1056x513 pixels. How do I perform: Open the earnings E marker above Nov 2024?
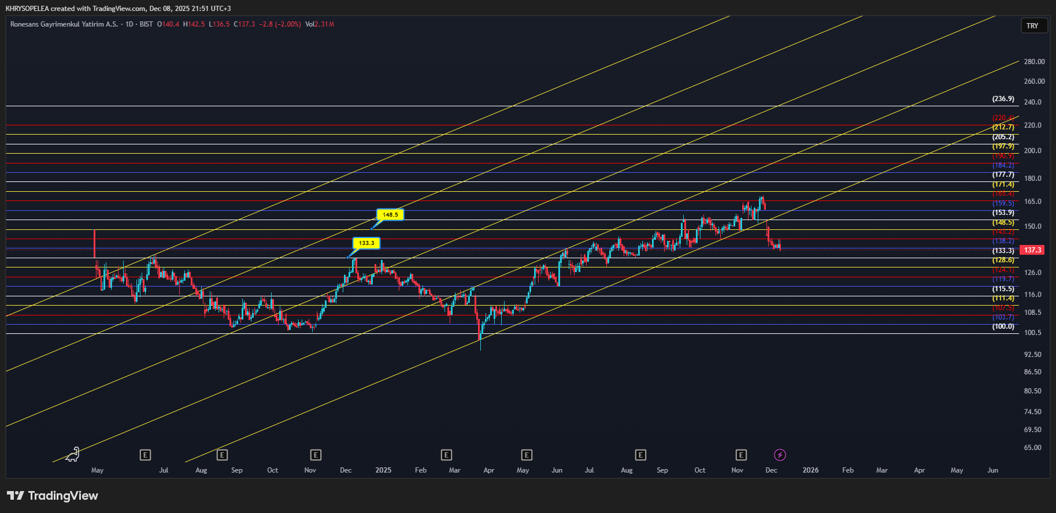(315, 455)
